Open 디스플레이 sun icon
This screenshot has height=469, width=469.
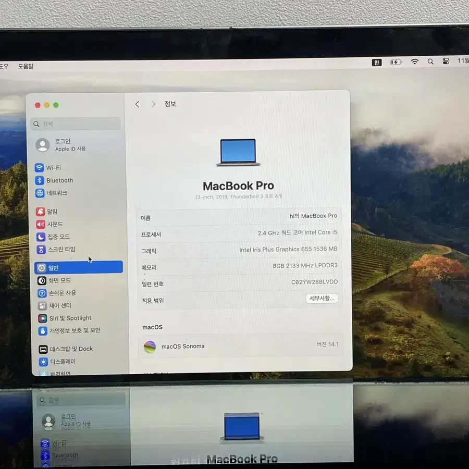click(x=44, y=362)
